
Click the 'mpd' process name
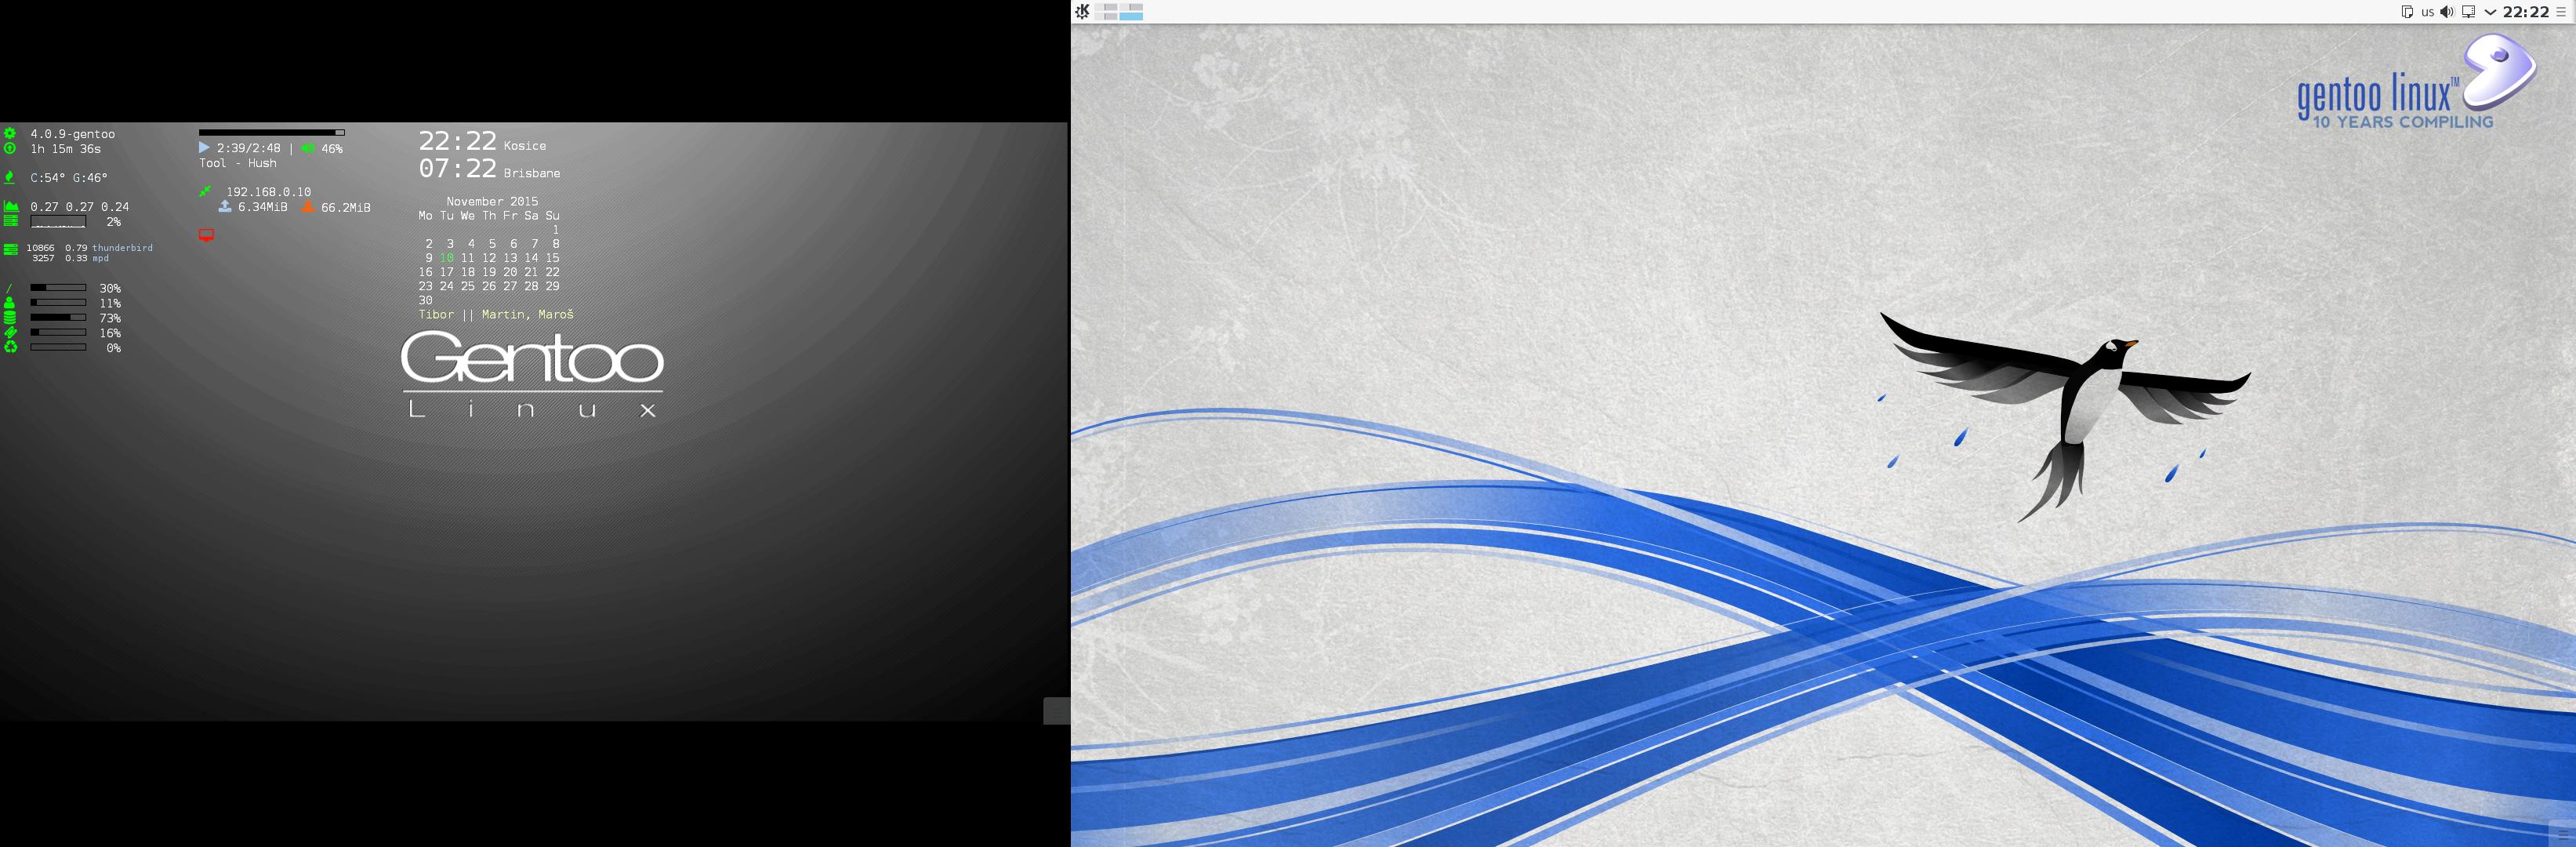100,258
